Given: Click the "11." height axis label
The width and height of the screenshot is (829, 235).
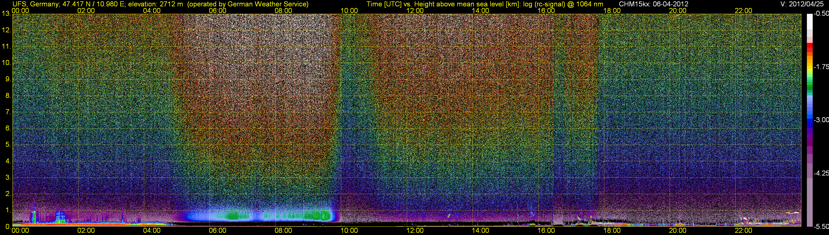Looking at the screenshot, I should point(6,47).
